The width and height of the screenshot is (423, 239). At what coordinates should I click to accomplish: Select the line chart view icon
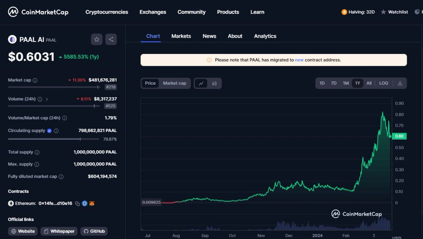201,83
